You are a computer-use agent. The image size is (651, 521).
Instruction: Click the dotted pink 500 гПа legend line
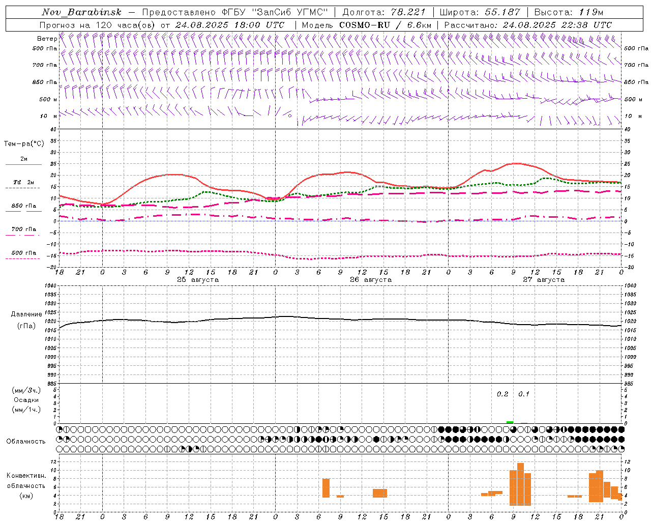tap(23, 258)
